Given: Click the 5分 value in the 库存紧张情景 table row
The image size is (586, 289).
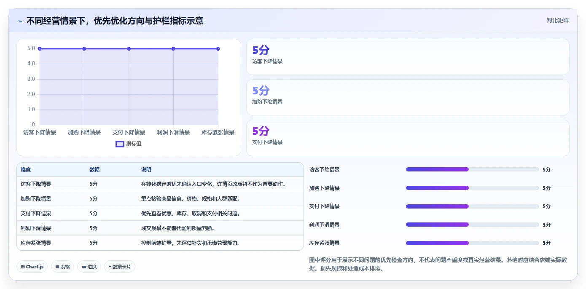Looking at the screenshot, I should pos(94,243).
